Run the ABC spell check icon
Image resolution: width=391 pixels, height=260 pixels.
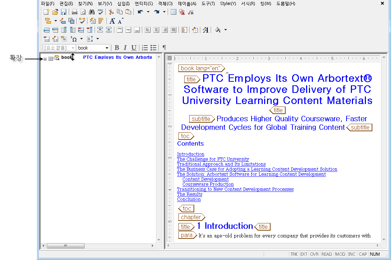coord(100,12)
